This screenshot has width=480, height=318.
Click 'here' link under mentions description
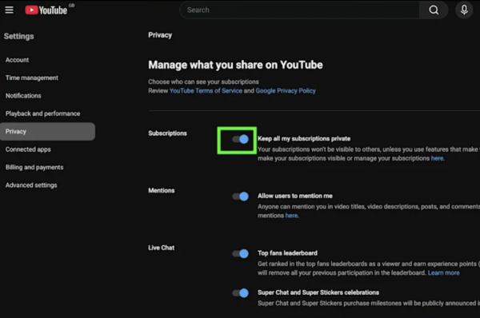tap(291, 216)
